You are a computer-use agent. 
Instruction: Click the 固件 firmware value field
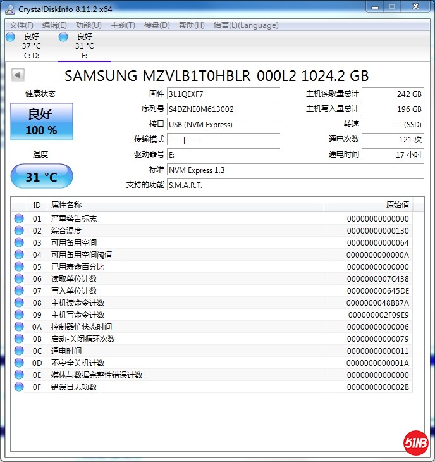click(x=223, y=94)
